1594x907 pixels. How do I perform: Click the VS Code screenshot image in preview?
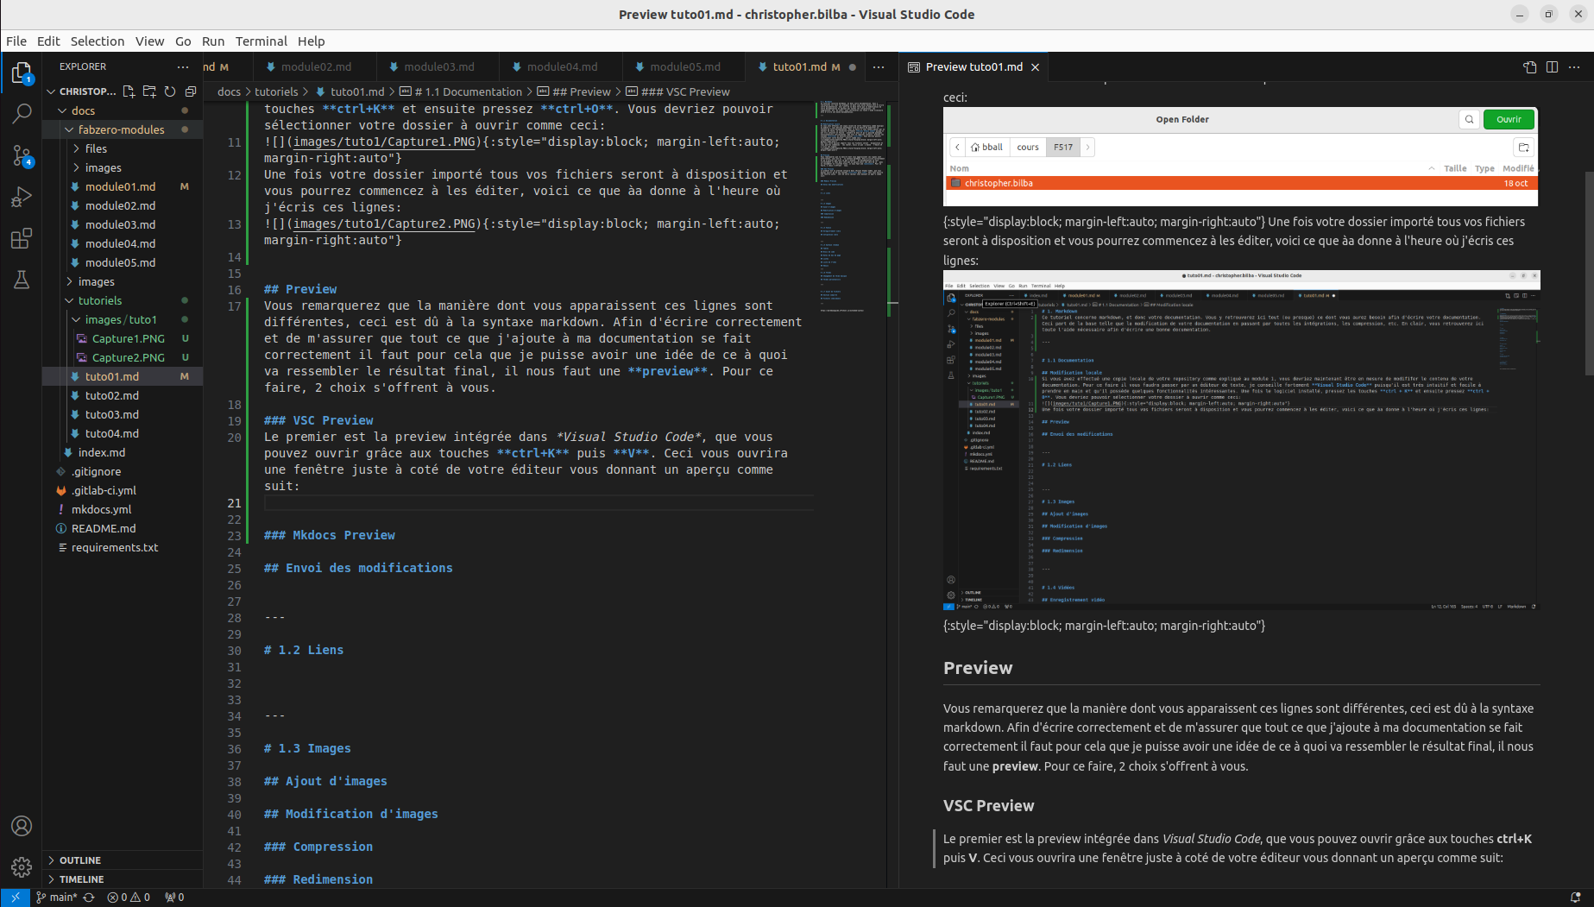coord(1241,440)
